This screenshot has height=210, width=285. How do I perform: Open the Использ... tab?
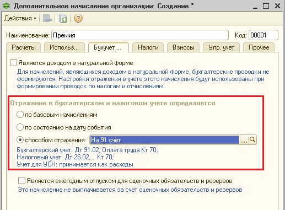click(x=64, y=47)
